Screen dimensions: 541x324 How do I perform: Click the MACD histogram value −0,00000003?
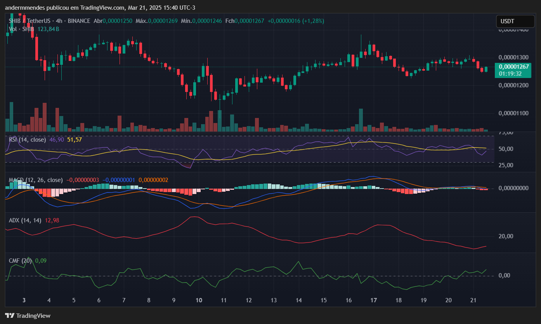click(83, 180)
